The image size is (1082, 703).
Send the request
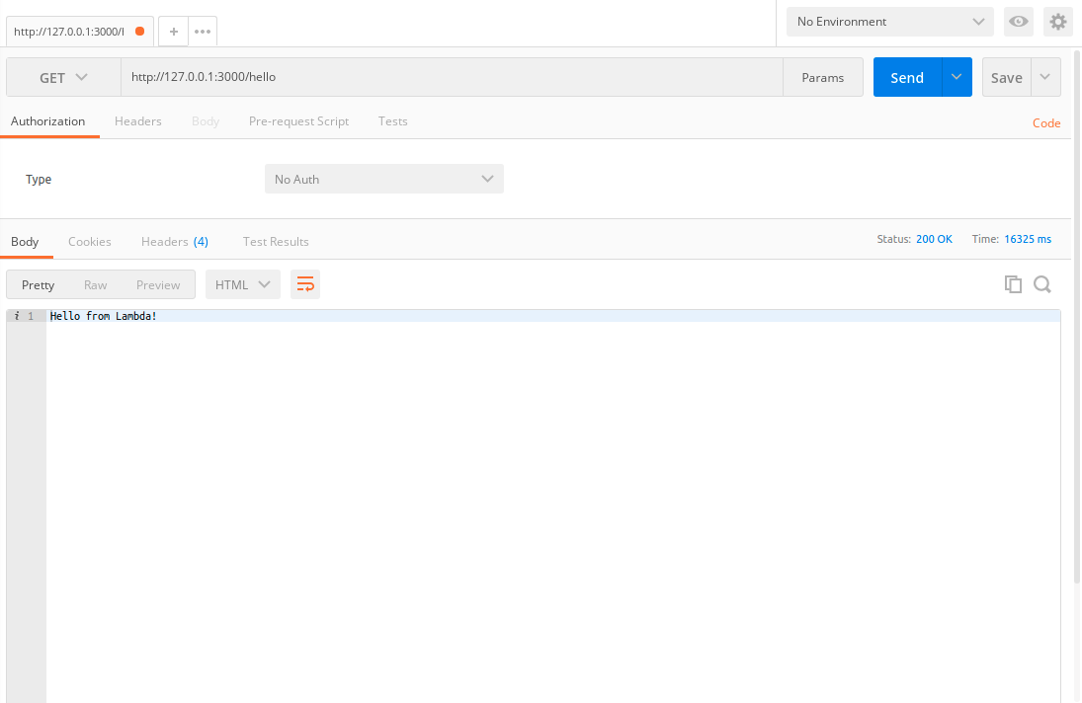pos(907,77)
